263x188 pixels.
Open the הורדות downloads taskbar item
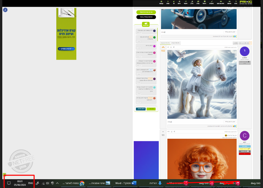[x=155, y=183]
